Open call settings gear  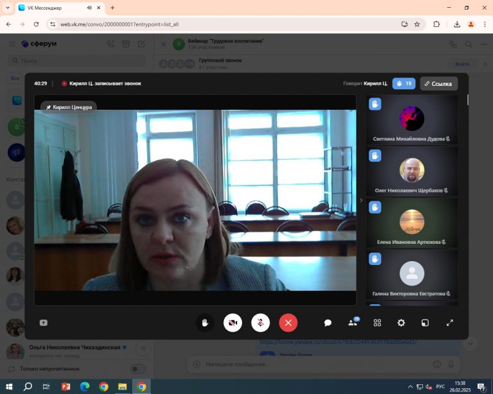coord(401,323)
